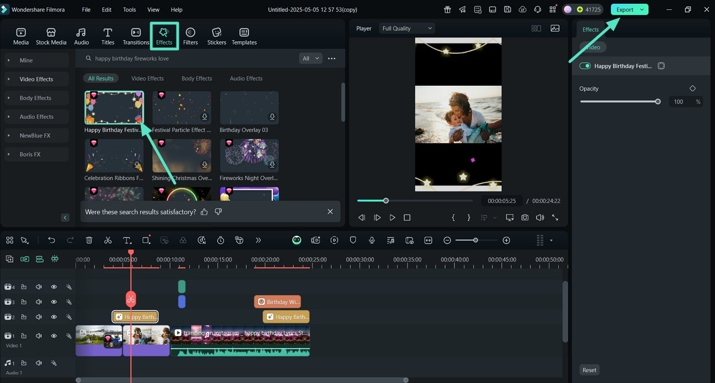Mute video track 3 speaker
This screenshot has width=715, height=383.
39,302
